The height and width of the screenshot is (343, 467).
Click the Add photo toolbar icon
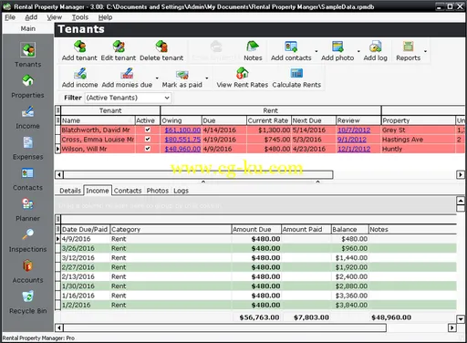point(337,51)
